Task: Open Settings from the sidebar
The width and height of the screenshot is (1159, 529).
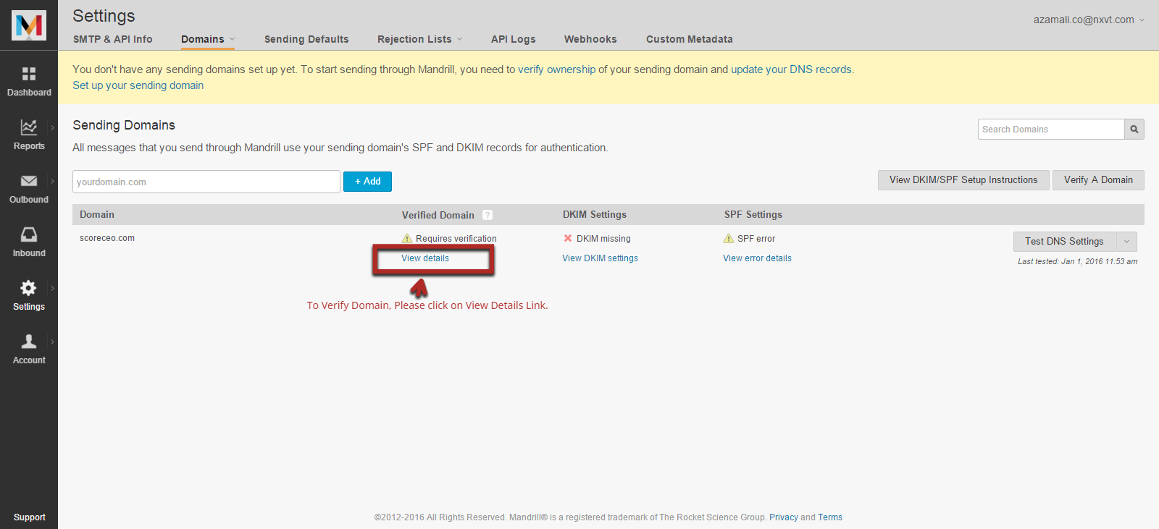Action: pyautogui.click(x=29, y=296)
